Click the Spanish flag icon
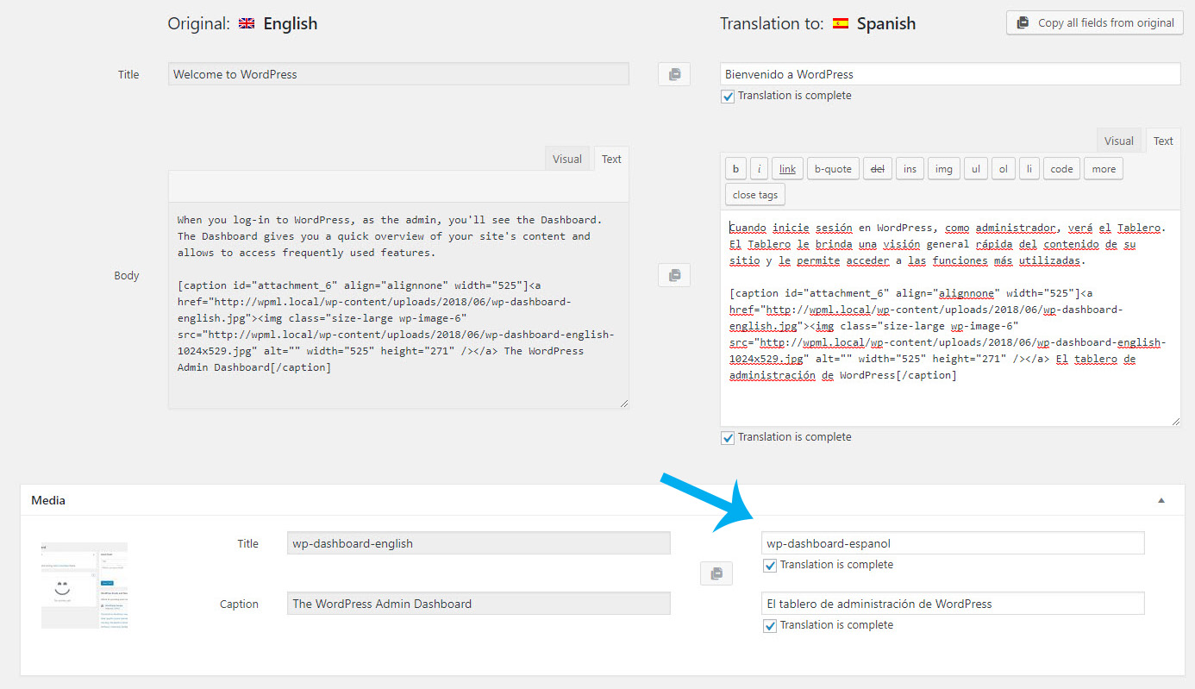This screenshot has height=689, width=1195. pos(840,24)
